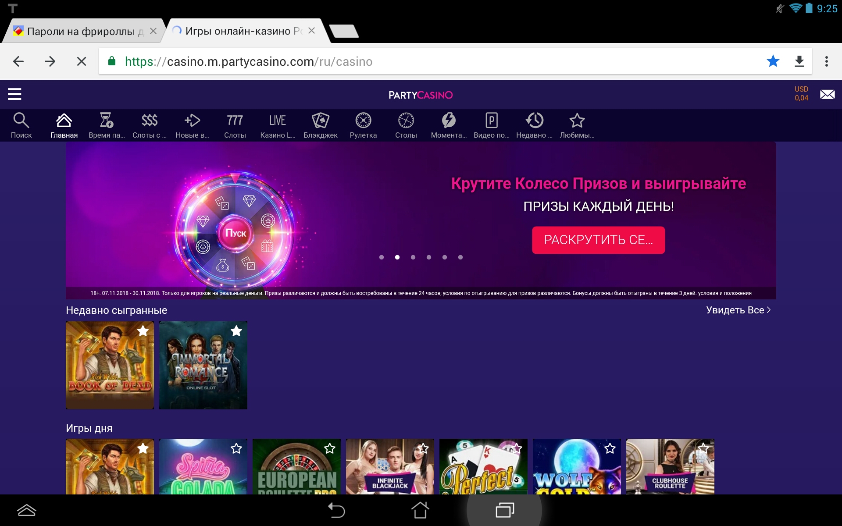Screen dimensions: 842x526
Task: Open the Момента... instant games category
Action: pos(449,125)
